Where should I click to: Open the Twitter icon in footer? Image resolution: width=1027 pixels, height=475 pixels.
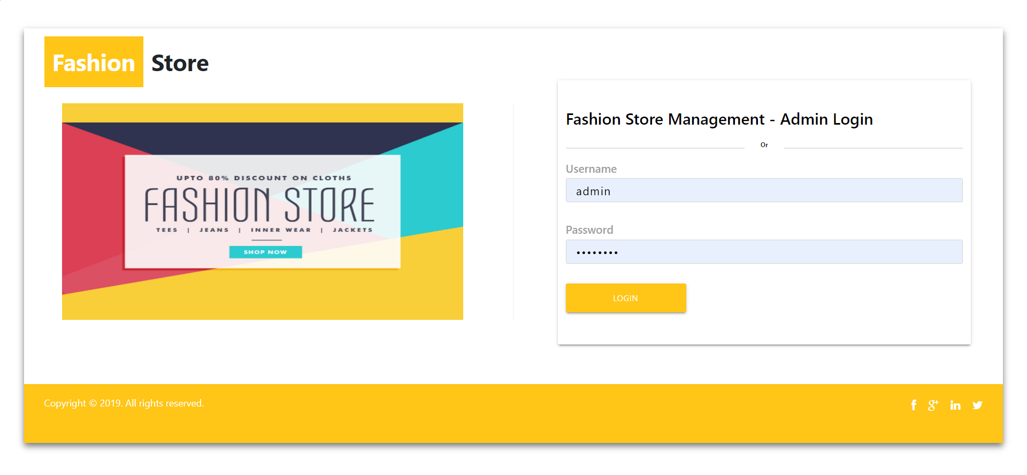(x=977, y=405)
